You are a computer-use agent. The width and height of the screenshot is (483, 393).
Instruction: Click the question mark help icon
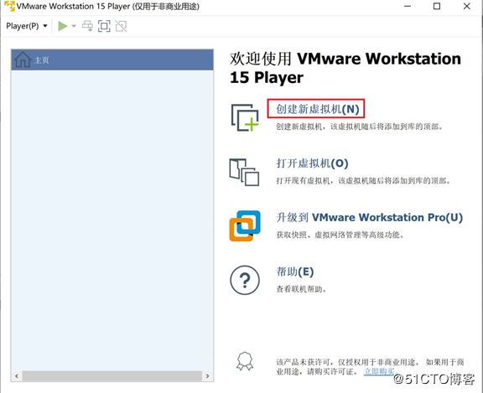[245, 281]
